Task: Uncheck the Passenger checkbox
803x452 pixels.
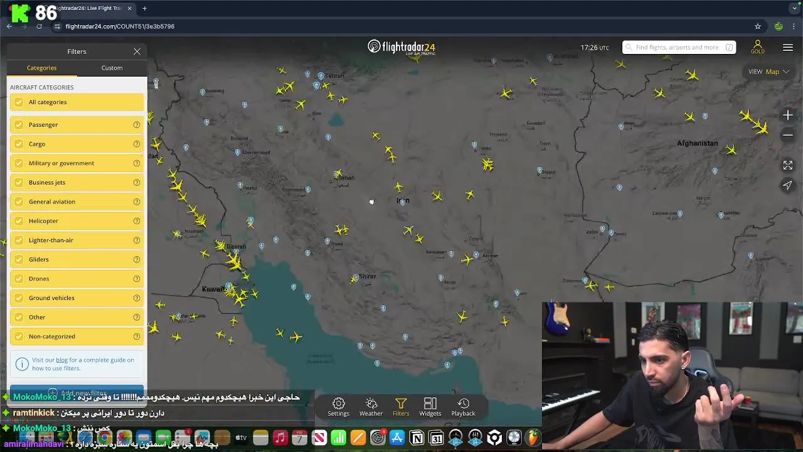Action: point(19,125)
